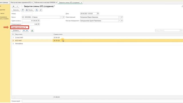Image resolution: width=183 pixels, height=103 pixels.
Task: Expand the Ответственный dropdown arrow
Action: tap(120, 17)
